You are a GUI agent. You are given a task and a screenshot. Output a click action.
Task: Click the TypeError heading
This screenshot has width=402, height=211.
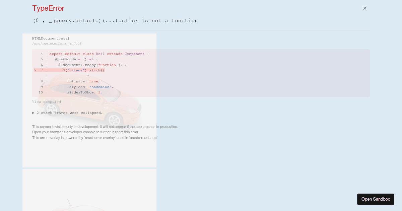(48, 8)
